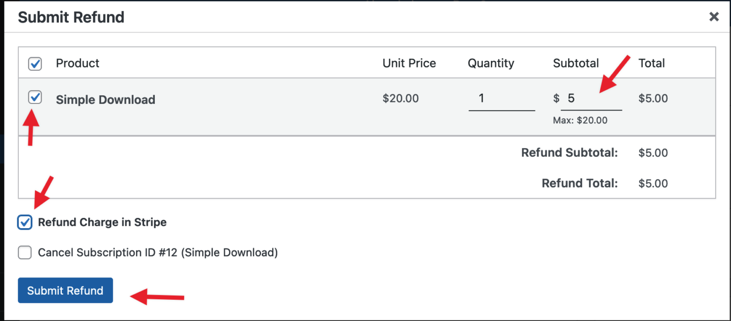Select the refund subtotal amount field
The width and height of the screenshot is (731, 321).
591,98
